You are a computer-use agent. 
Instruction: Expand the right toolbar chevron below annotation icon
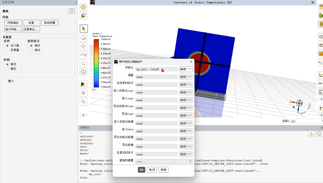click(x=321, y=99)
